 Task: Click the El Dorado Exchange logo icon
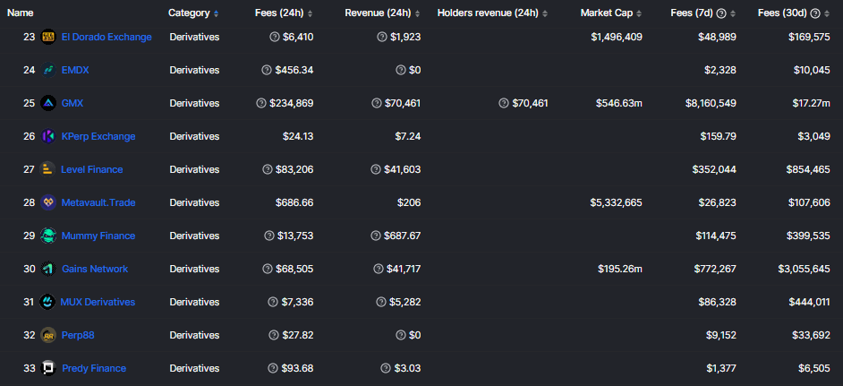48,37
